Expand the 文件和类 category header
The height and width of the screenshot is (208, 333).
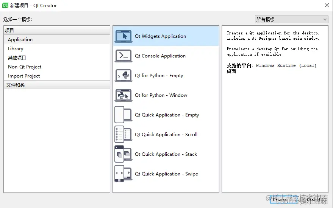tap(57, 85)
